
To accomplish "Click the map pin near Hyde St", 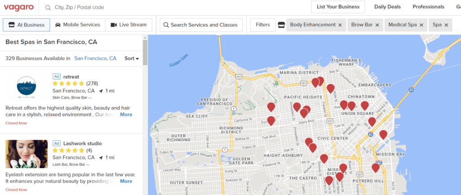I will (331, 88).
